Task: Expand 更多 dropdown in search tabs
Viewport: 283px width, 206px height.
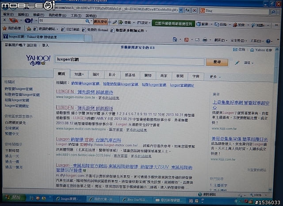Action: click(x=215, y=77)
